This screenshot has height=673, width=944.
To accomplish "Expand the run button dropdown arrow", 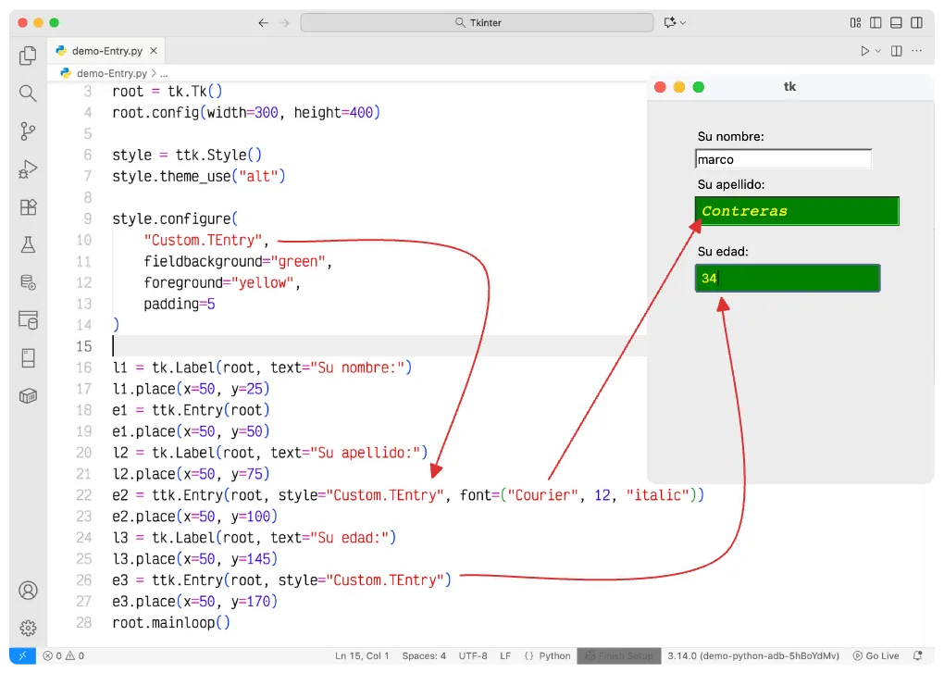I will (877, 51).
